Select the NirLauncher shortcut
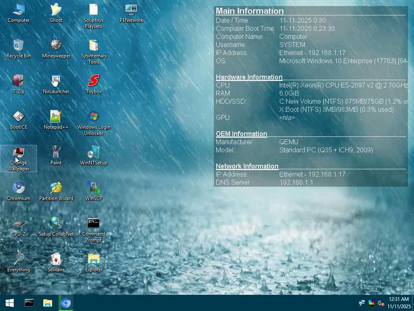Viewport: 414px width, 311px height. click(x=56, y=85)
